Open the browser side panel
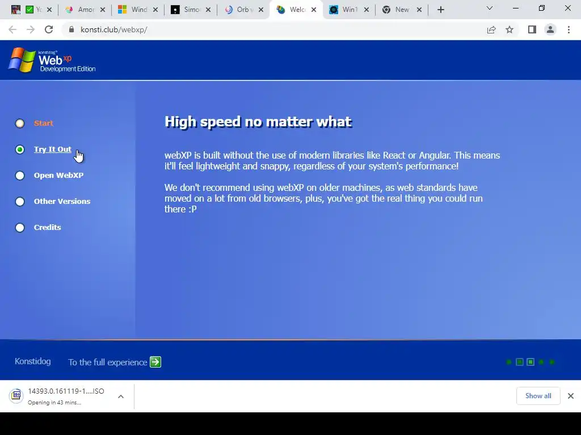581x435 pixels. click(x=532, y=29)
